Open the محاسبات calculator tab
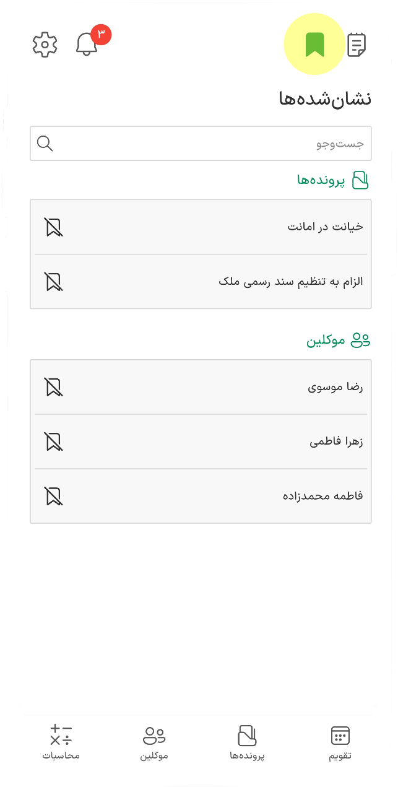 coord(61,742)
